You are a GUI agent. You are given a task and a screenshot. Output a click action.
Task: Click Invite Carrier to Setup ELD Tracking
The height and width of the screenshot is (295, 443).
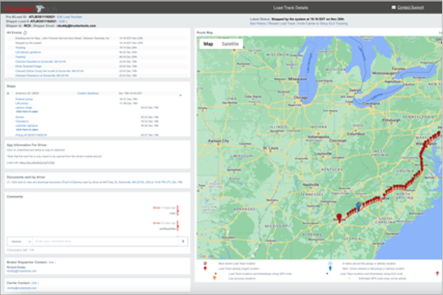tap(322, 23)
